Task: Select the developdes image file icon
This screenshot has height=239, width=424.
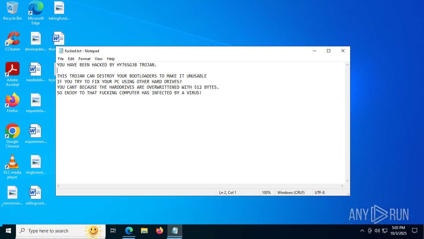Action: pos(36,41)
